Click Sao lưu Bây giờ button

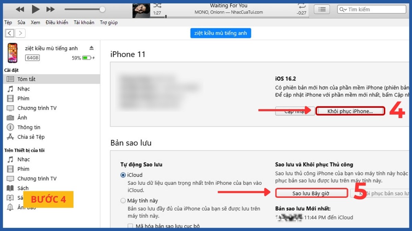tap(311, 193)
